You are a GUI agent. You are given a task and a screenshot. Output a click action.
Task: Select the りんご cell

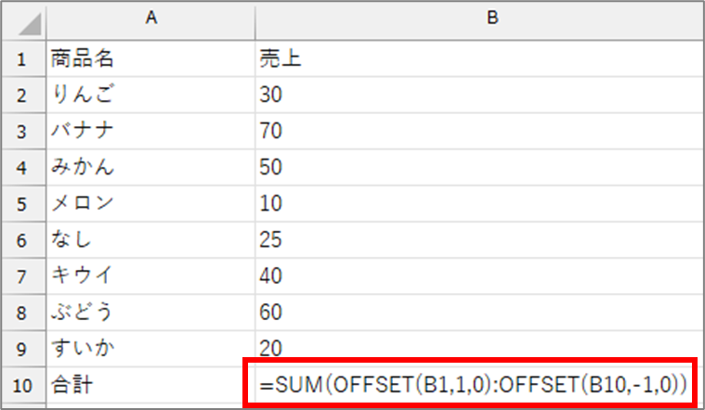(150, 95)
